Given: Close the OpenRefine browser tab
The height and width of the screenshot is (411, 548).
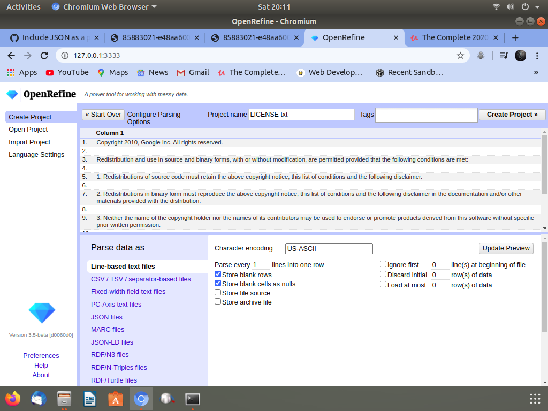Looking at the screenshot, I should pyautogui.click(x=396, y=38).
